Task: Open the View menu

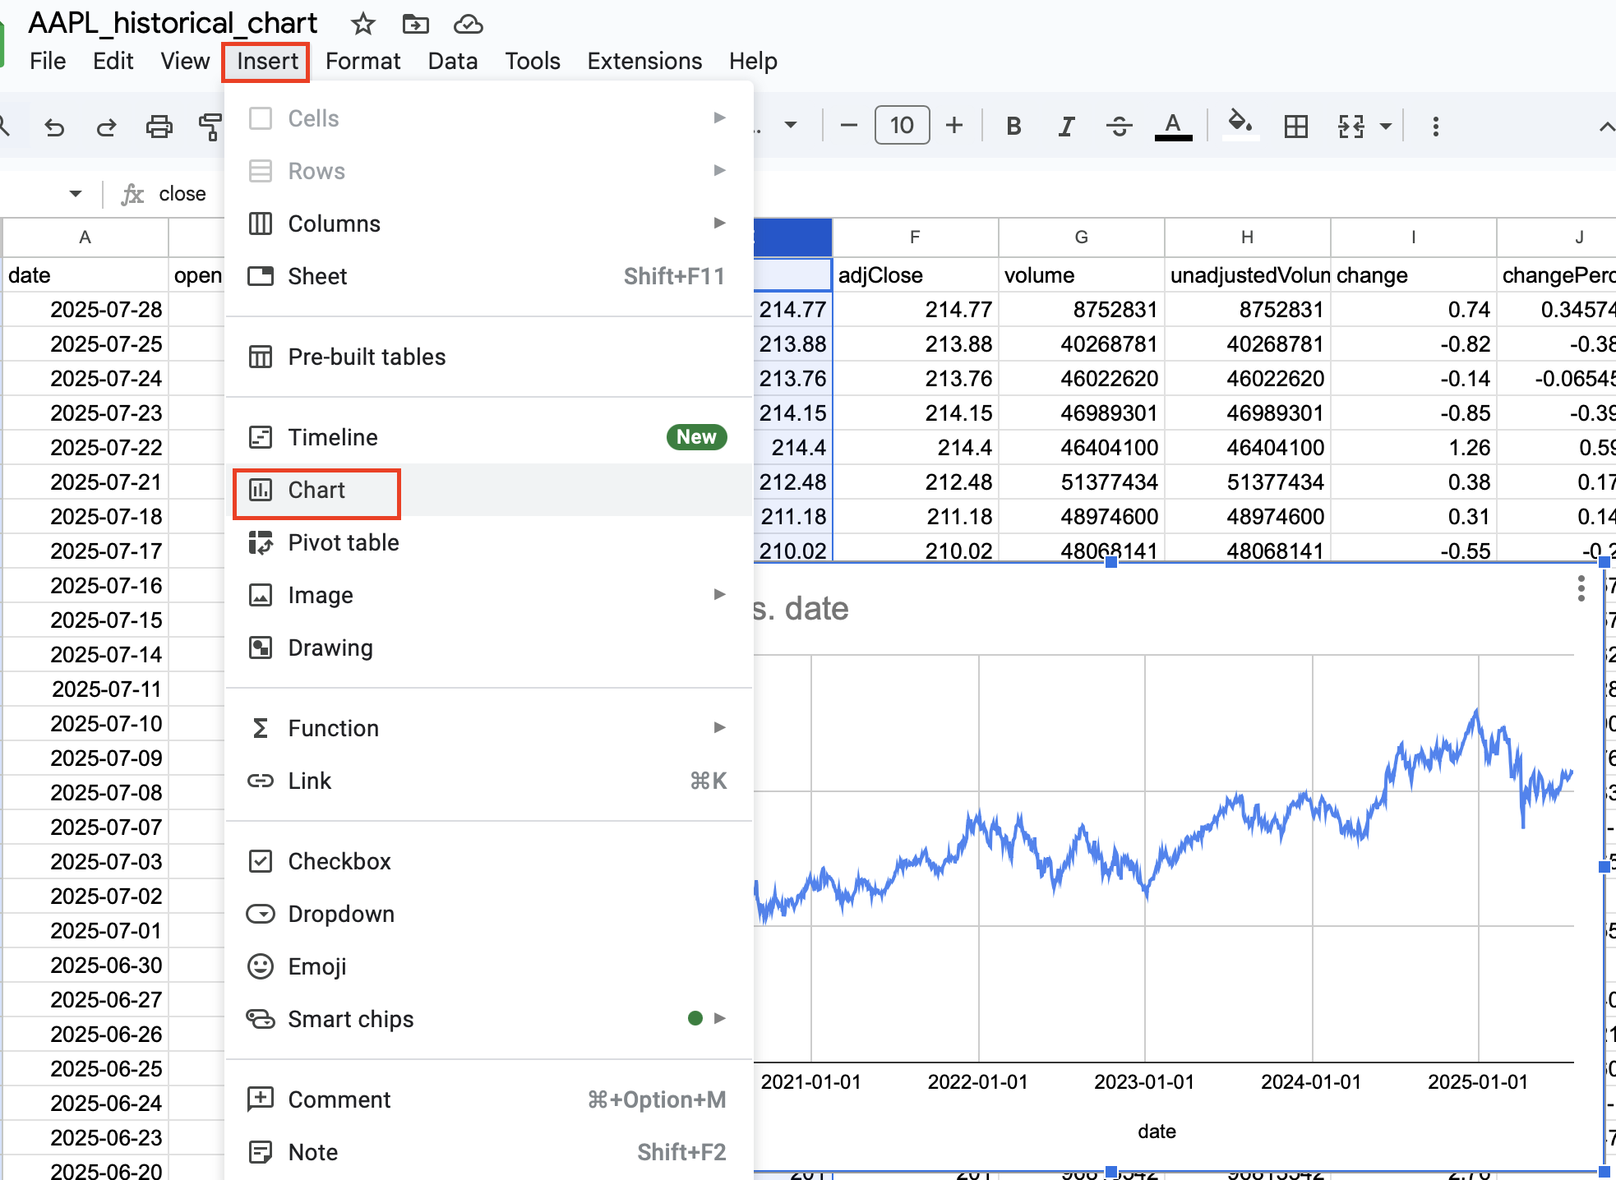Action: point(185,61)
